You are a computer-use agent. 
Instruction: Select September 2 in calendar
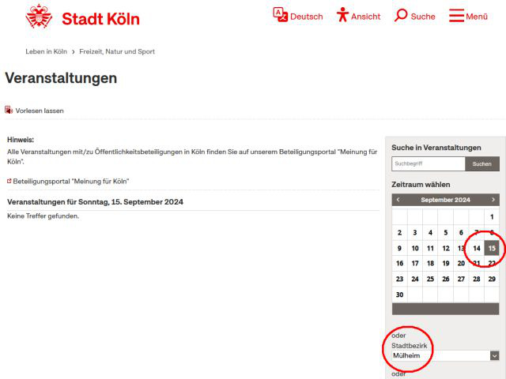(399, 233)
